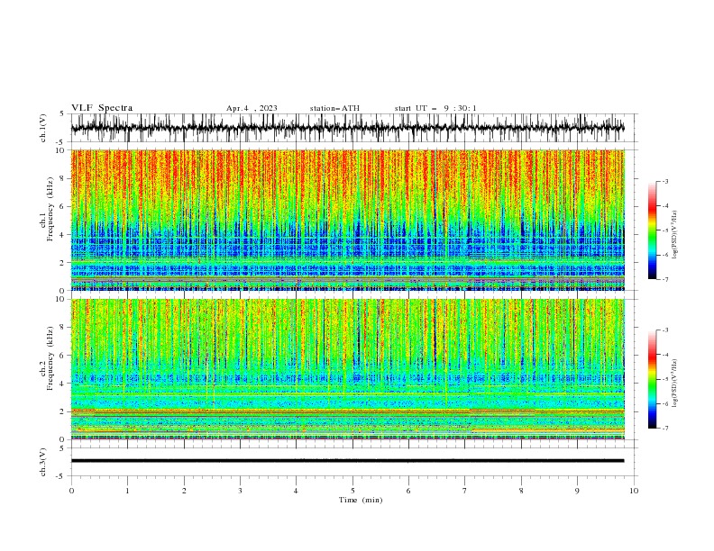Click the date label 'Apr.4 , 2023'
Viewport: 714px width, 551px height.
[252, 108]
